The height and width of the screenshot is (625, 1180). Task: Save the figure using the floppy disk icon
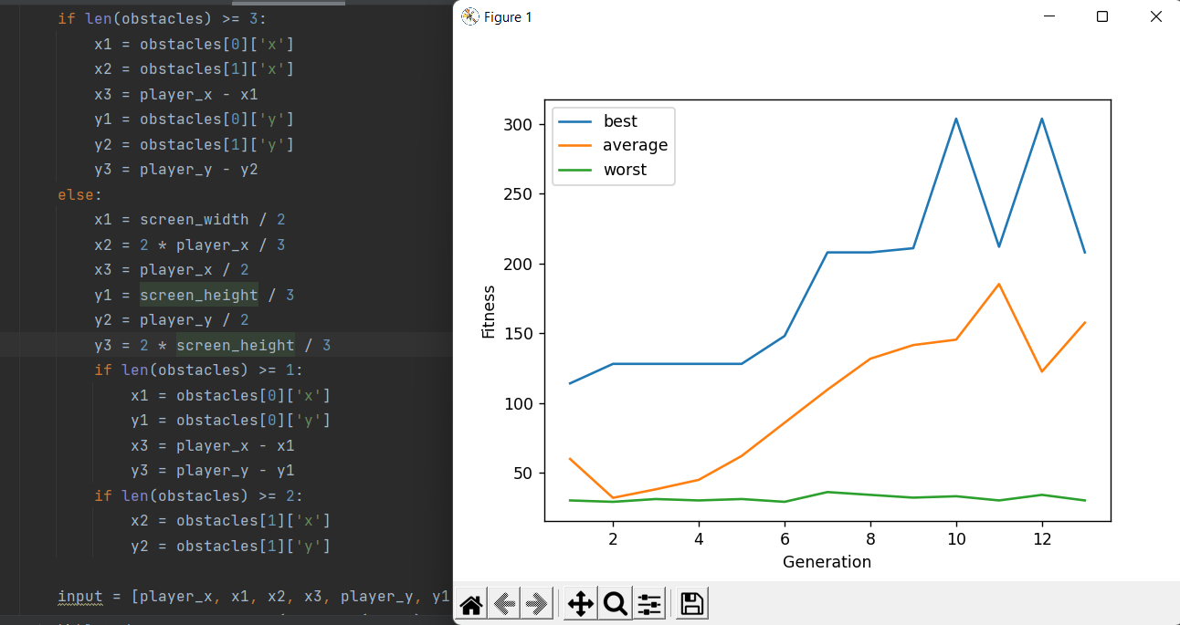click(691, 602)
